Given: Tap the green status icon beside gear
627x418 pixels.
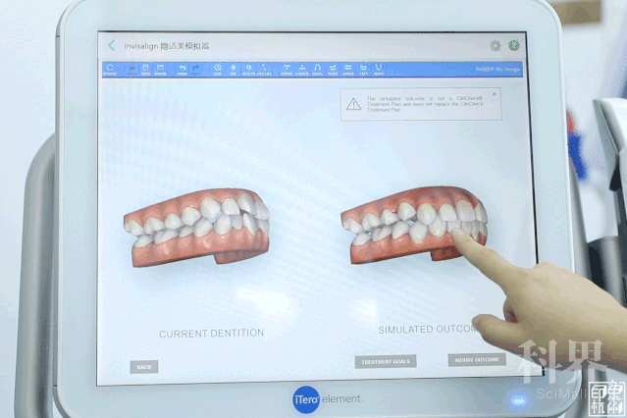Looking at the screenshot, I should 514,45.
